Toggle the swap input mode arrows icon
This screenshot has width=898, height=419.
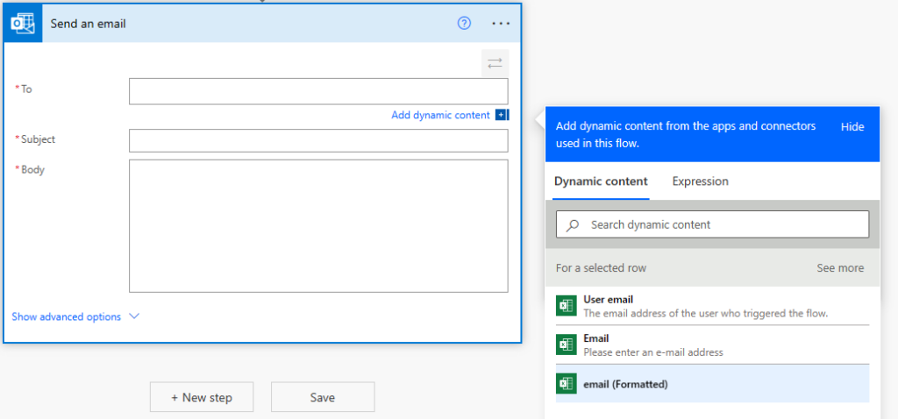(x=495, y=63)
